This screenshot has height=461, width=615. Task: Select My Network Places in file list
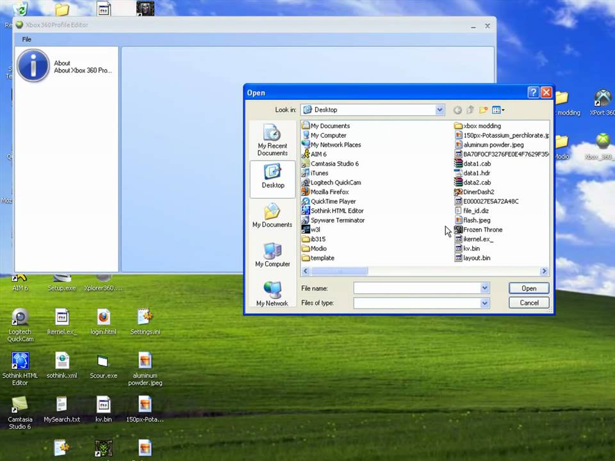pos(331,145)
